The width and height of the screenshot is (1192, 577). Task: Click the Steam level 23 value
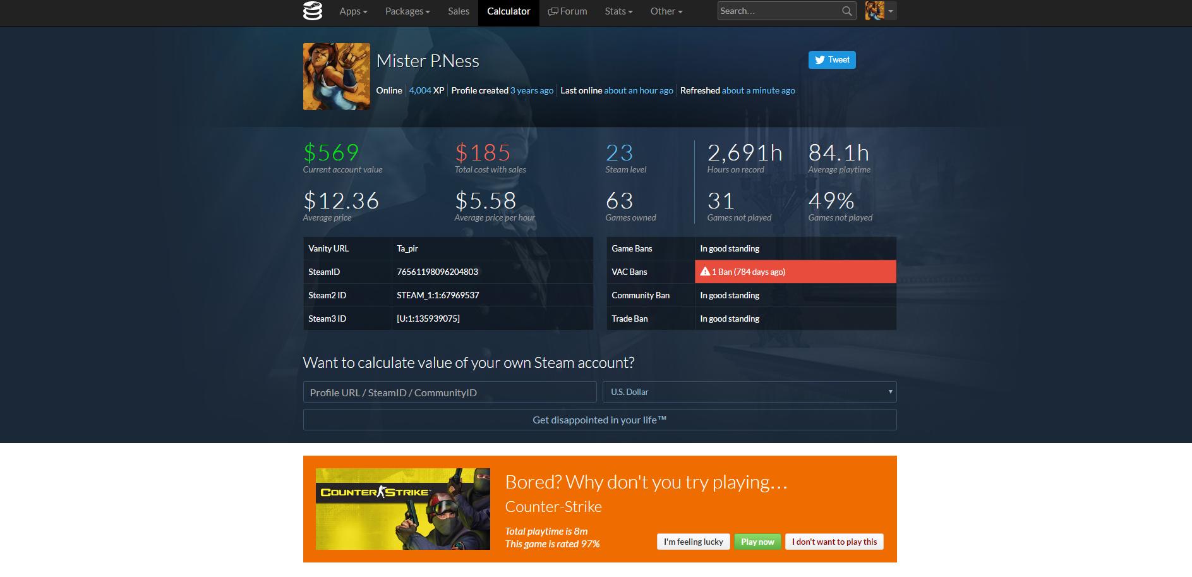619,152
